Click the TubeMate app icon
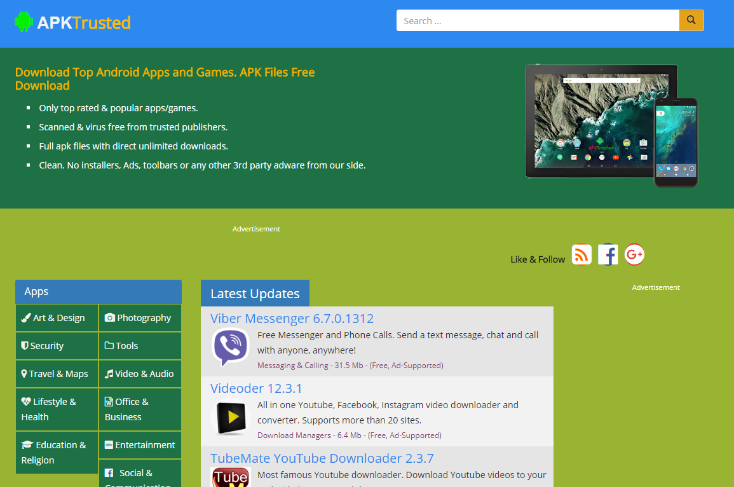 pyautogui.click(x=230, y=477)
